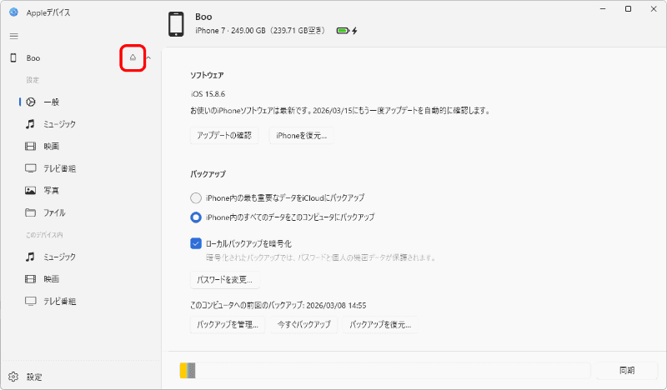667x390 pixels.
Task: Click the battery charging indicator
Action: [x=347, y=31]
